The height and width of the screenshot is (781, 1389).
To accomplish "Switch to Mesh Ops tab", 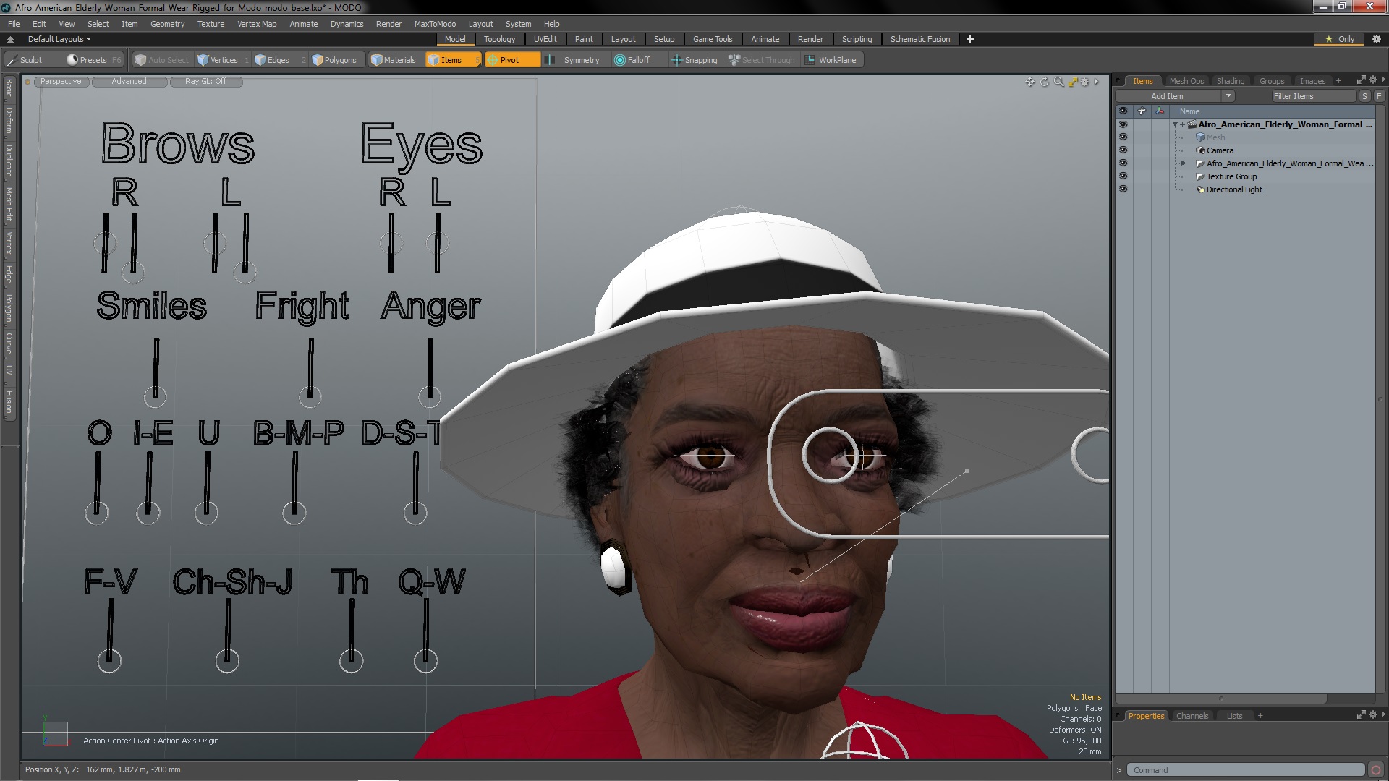I will click(1186, 81).
